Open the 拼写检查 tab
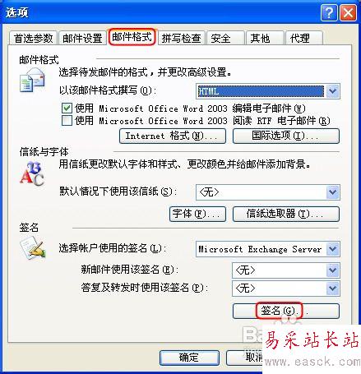This screenshot has height=374, width=361. tap(181, 38)
